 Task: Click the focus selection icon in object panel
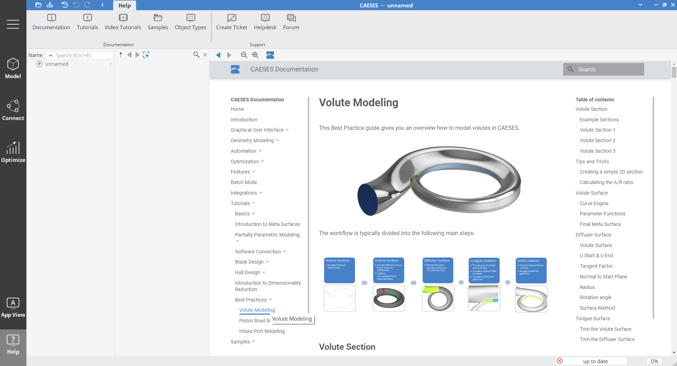(x=146, y=55)
